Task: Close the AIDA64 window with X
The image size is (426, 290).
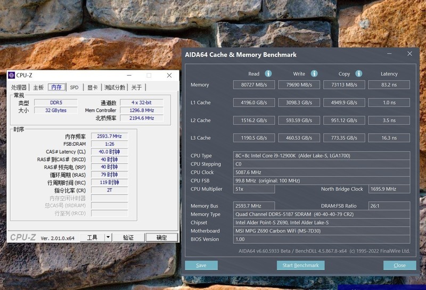Action: 409,54
